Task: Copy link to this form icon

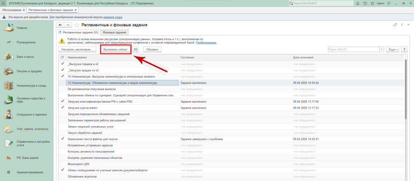Action: click(395, 25)
